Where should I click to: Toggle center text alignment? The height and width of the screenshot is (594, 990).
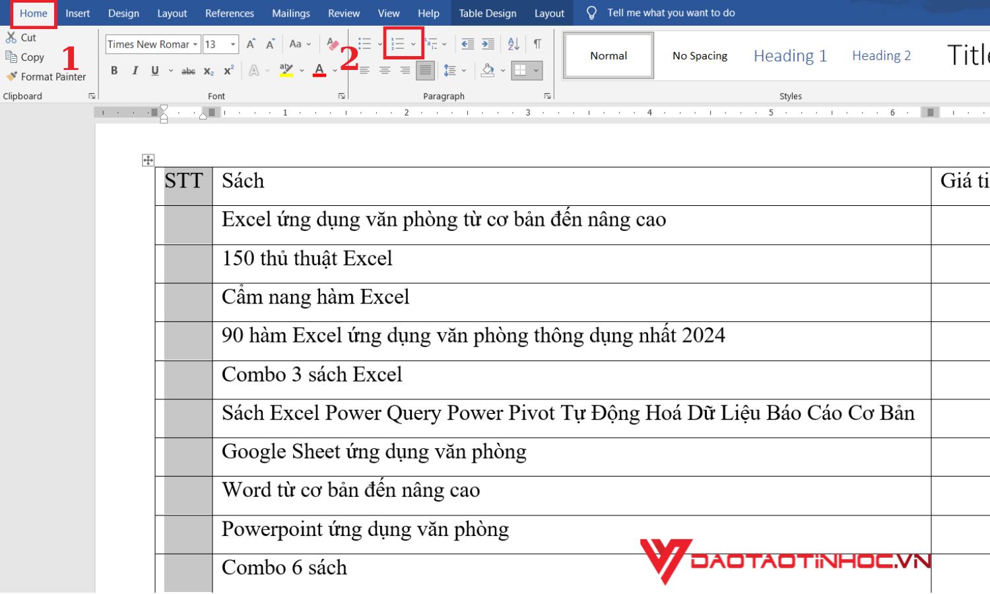385,71
